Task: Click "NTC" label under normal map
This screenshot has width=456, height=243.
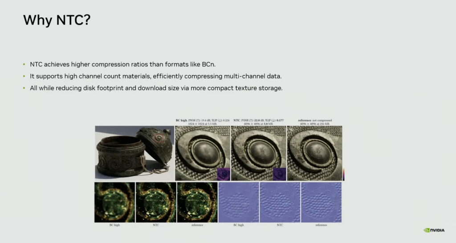Action: point(280,225)
